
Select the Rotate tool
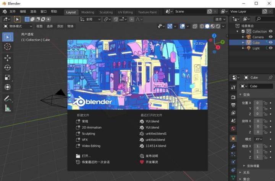8,67
